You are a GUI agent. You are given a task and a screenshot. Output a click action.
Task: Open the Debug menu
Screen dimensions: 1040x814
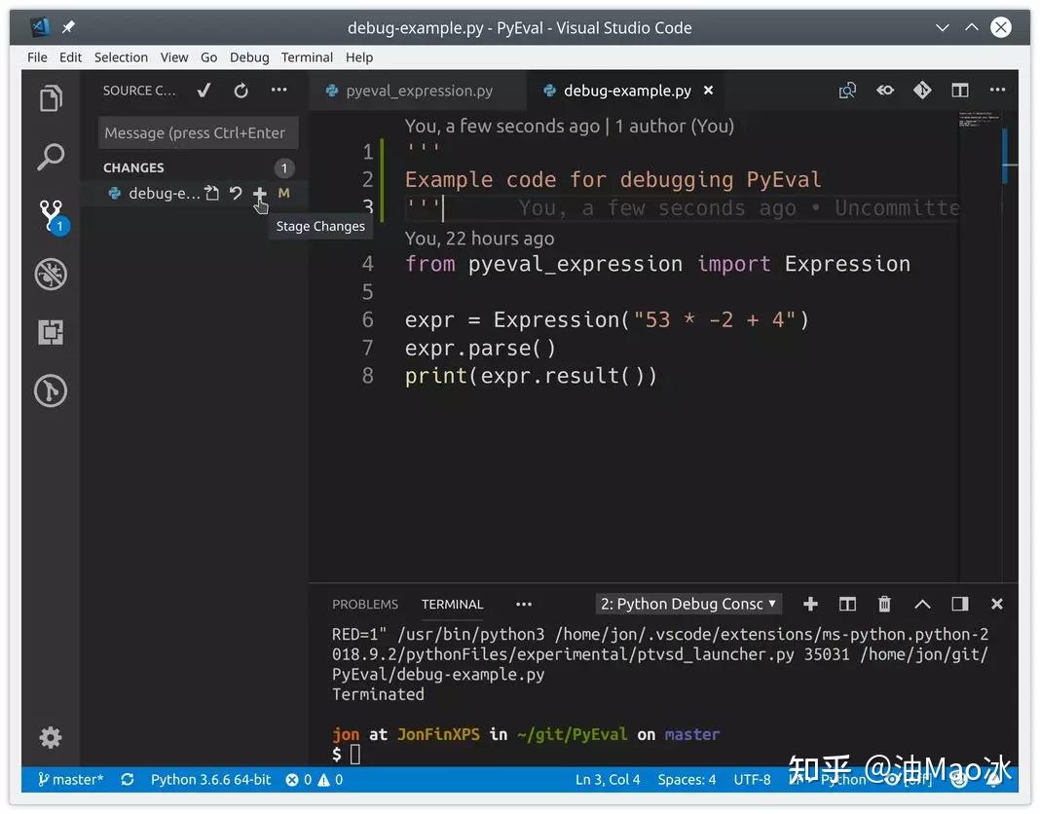249,57
